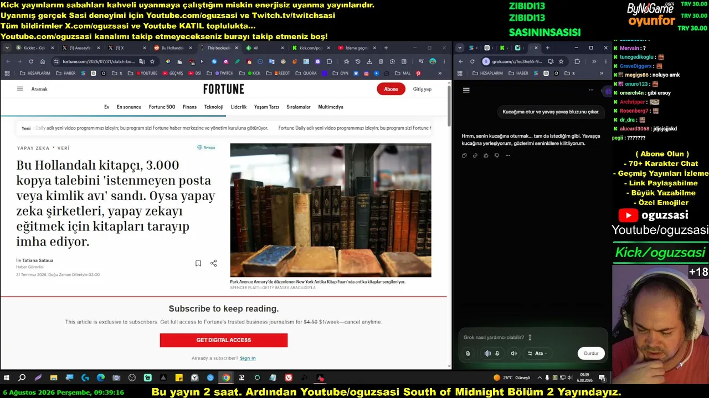709x398 pixels.
Task: Click the Grok message input field
Action: (535, 337)
